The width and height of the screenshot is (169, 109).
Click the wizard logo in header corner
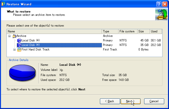[161, 14]
